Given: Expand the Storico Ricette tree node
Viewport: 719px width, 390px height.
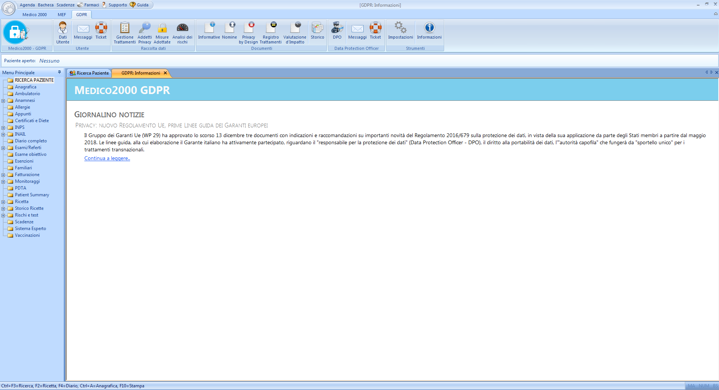Looking at the screenshot, I should 3,209.
